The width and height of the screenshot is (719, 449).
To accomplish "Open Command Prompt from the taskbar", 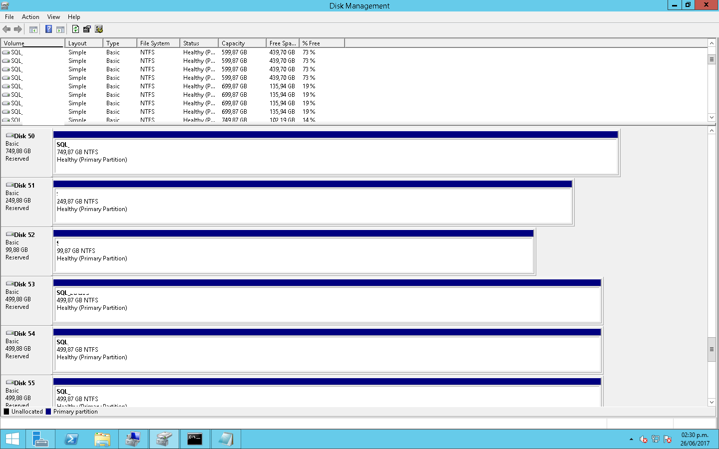I will (195, 439).
